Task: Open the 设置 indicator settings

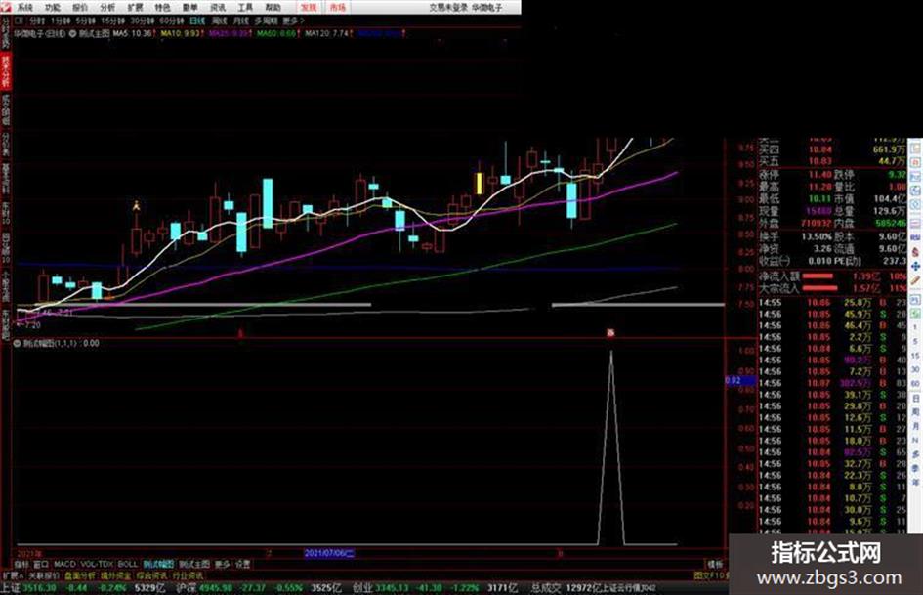Action: (242, 565)
